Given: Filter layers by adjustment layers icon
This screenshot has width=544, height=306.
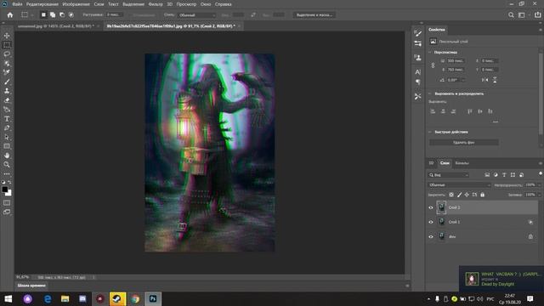Looking at the screenshot, I should click(x=496, y=175).
